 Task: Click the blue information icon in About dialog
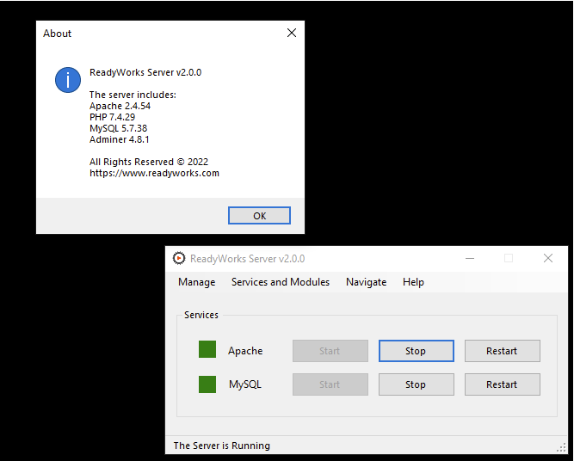tap(68, 80)
